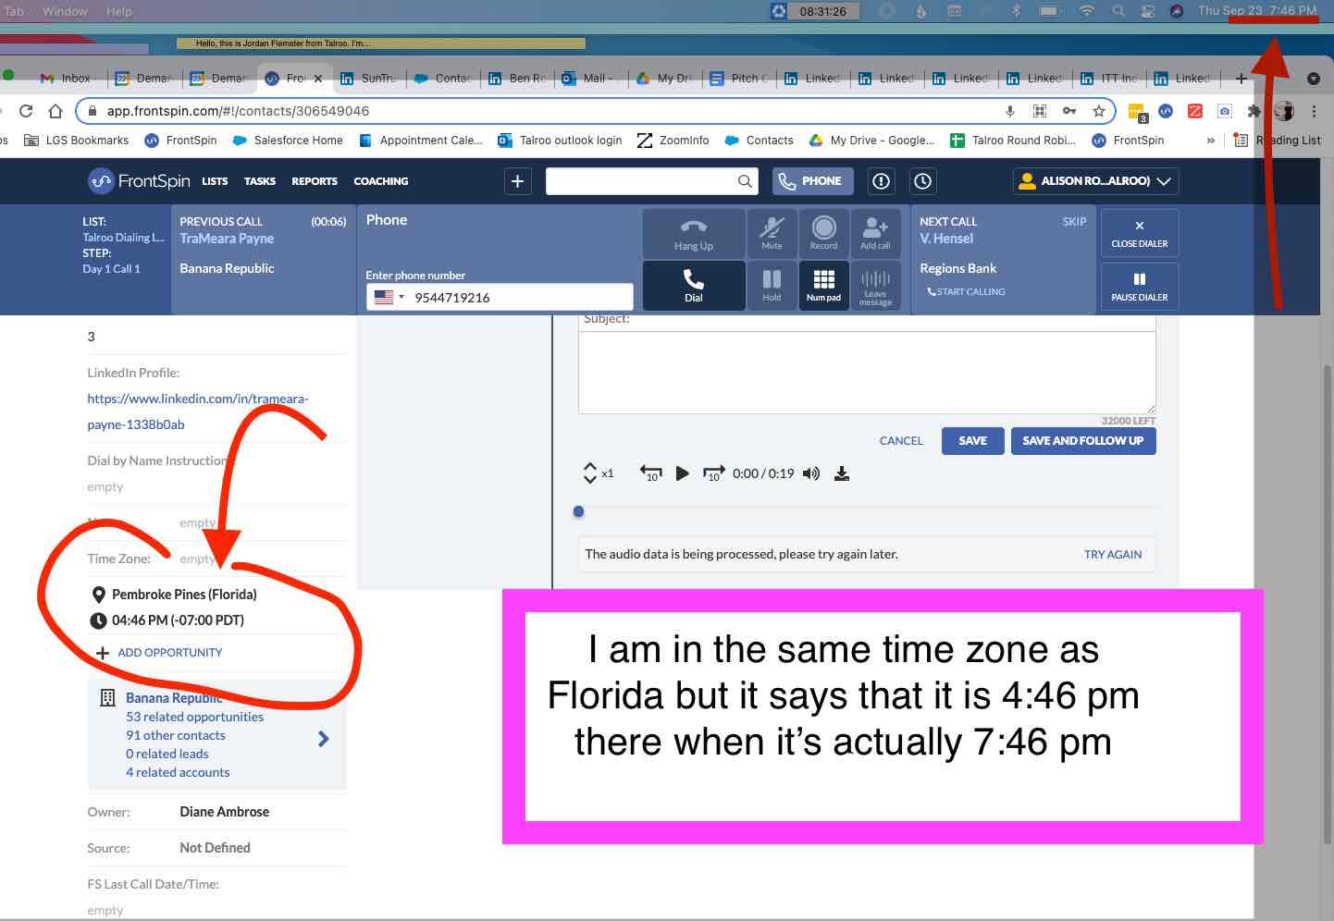Click the Wi-Fi icon in the macOS menu bar

(1087, 11)
